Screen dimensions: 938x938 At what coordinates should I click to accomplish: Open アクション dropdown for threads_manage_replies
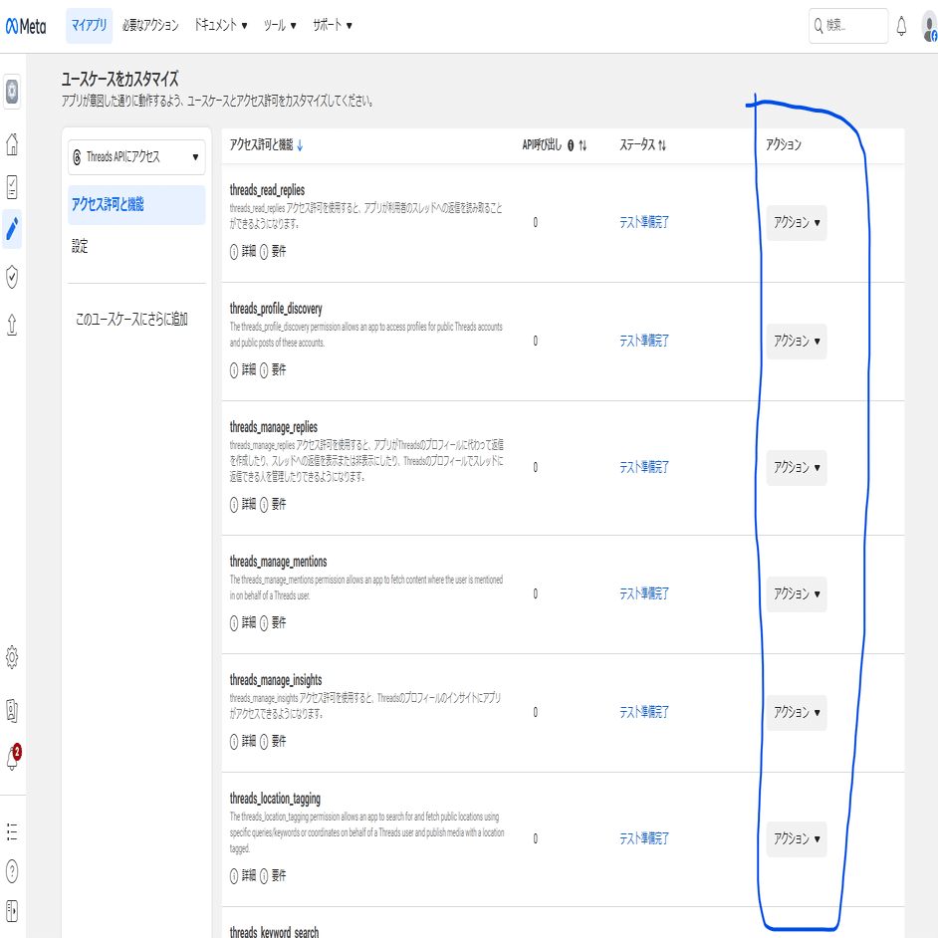(797, 468)
